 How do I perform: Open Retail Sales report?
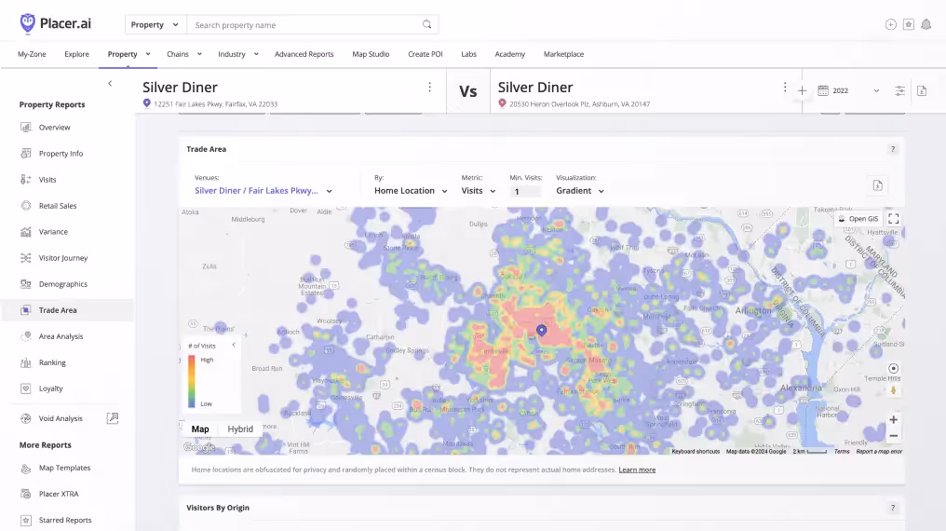(58, 206)
